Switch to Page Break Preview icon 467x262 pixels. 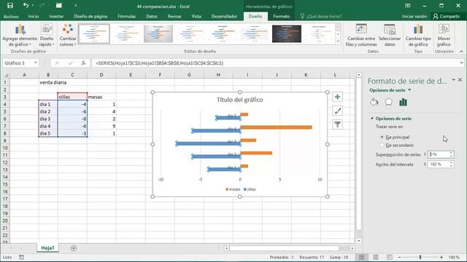point(389,257)
